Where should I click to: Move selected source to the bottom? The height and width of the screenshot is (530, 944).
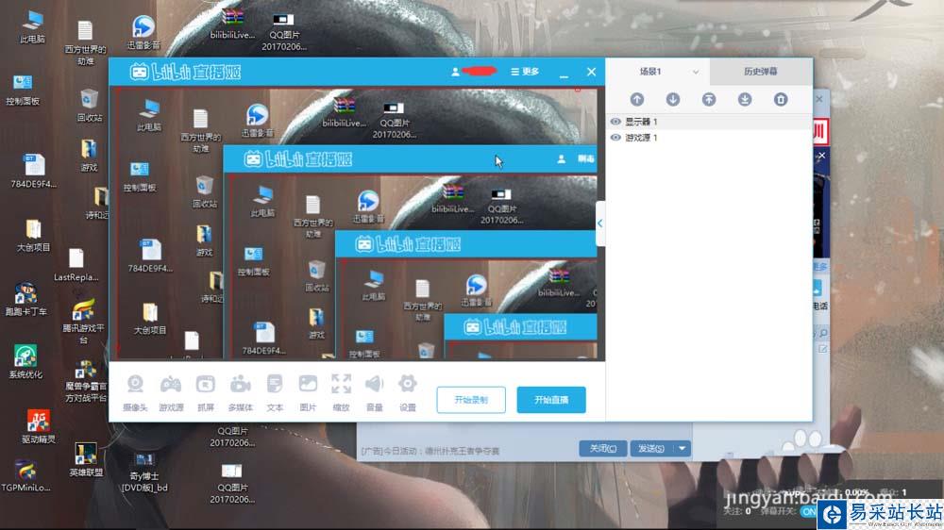(x=745, y=99)
